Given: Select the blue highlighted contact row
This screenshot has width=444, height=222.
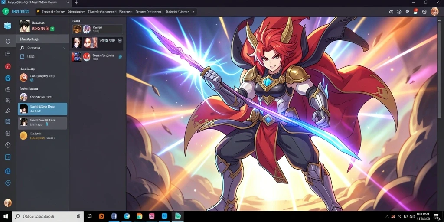Looking at the screenshot, I should click(x=42, y=109).
